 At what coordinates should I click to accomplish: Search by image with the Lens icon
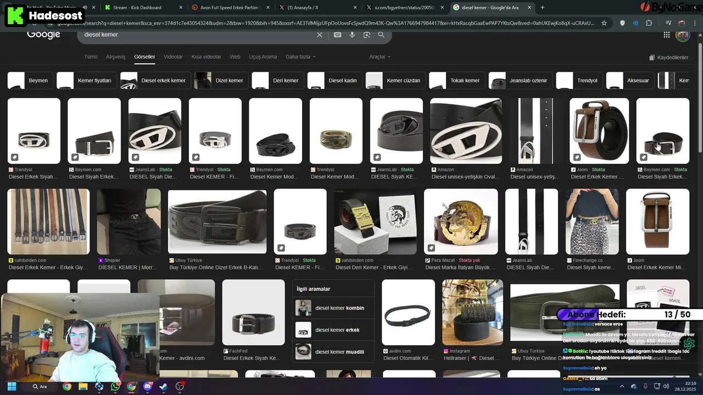pos(367,35)
